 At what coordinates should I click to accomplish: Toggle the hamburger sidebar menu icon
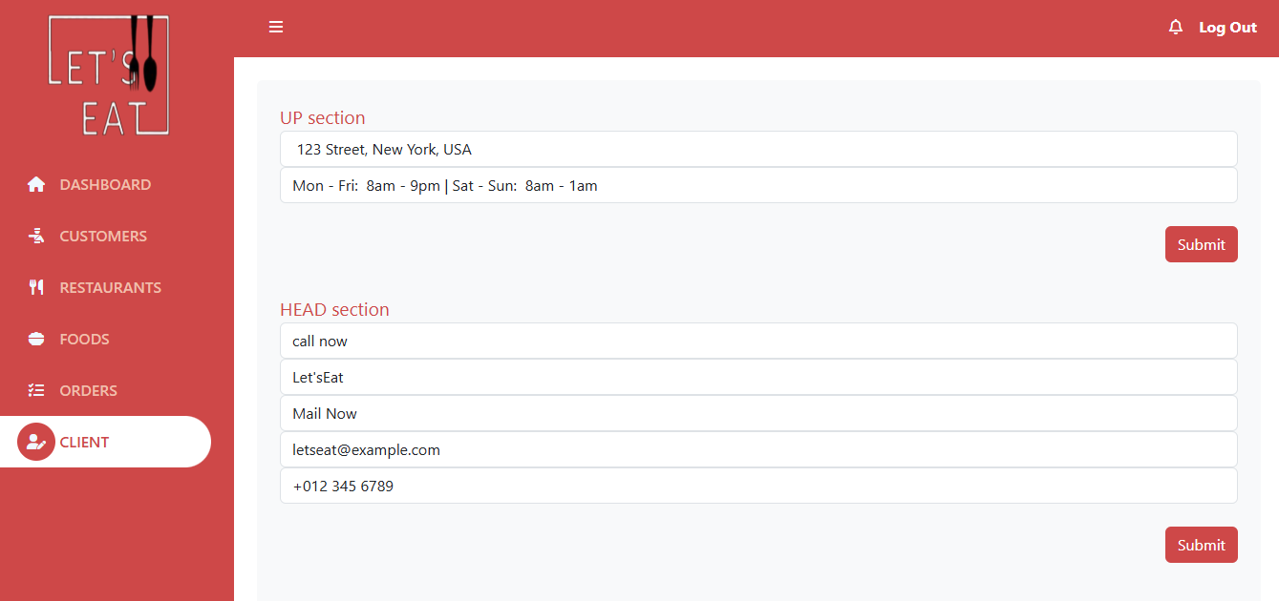point(276,27)
